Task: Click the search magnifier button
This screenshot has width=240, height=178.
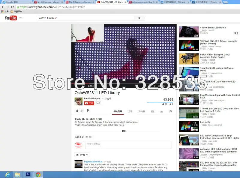Action: [139, 18]
